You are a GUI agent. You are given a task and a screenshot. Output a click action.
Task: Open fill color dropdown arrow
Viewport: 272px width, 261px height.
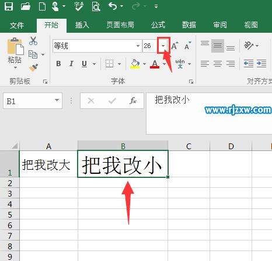coord(144,64)
